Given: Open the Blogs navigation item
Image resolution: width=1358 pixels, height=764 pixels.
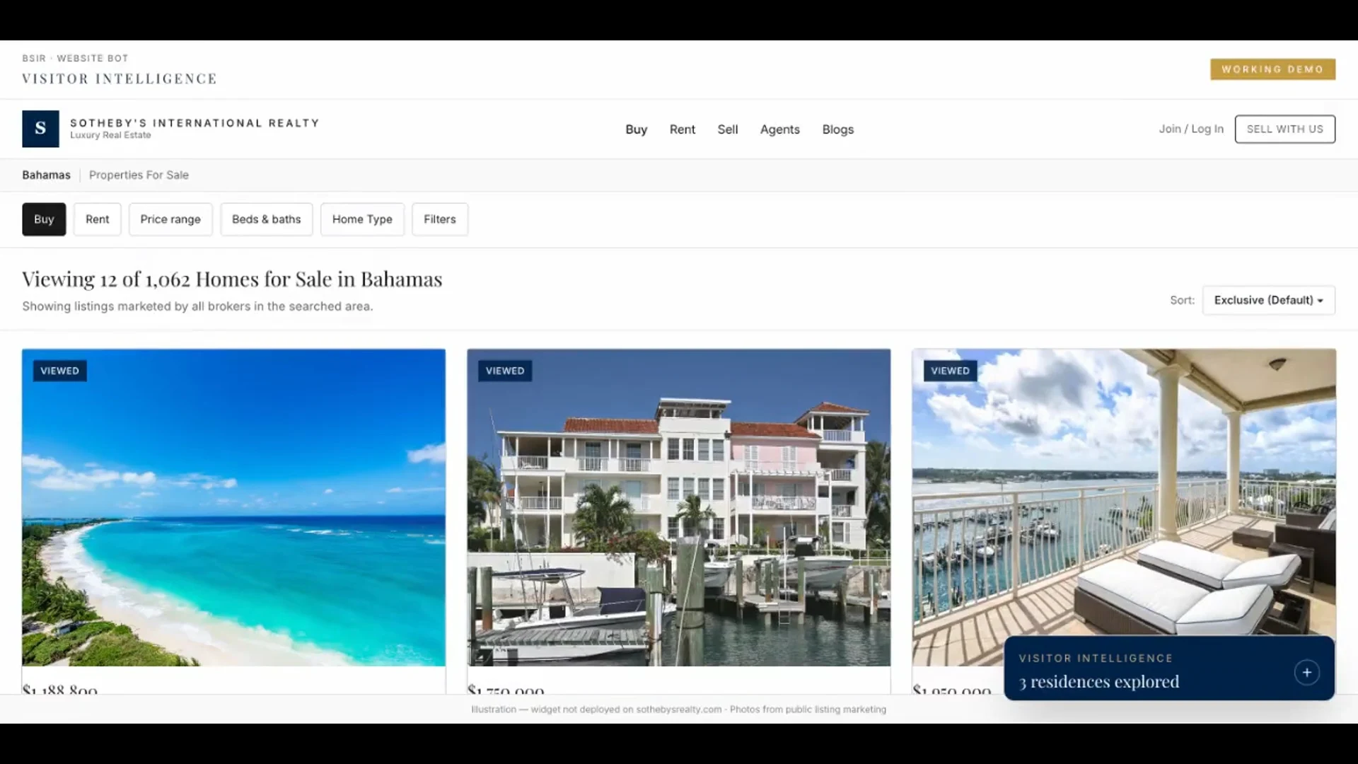Looking at the screenshot, I should (x=837, y=129).
